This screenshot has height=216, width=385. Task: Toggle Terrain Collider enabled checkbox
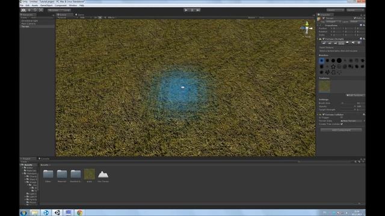tap(324, 115)
